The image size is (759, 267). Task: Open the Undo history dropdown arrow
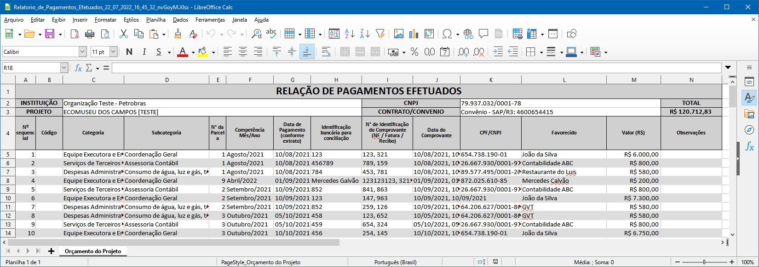point(222,34)
